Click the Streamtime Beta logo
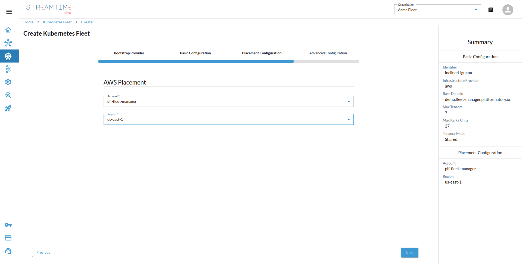This screenshot has width=522, height=264. click(49, 9)
